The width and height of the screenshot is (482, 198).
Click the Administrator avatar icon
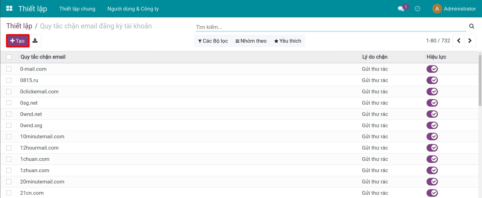(x=437, y=9)
